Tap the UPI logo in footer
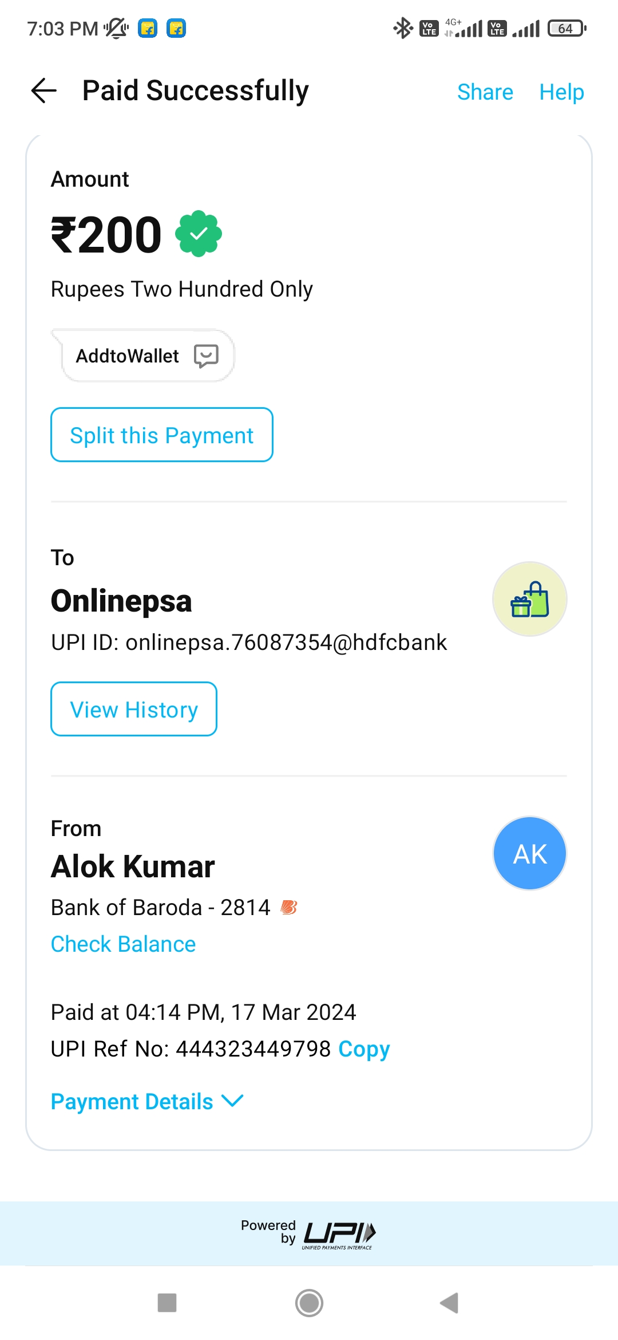Viewport: 618px width, 1340px height. 339,1234
